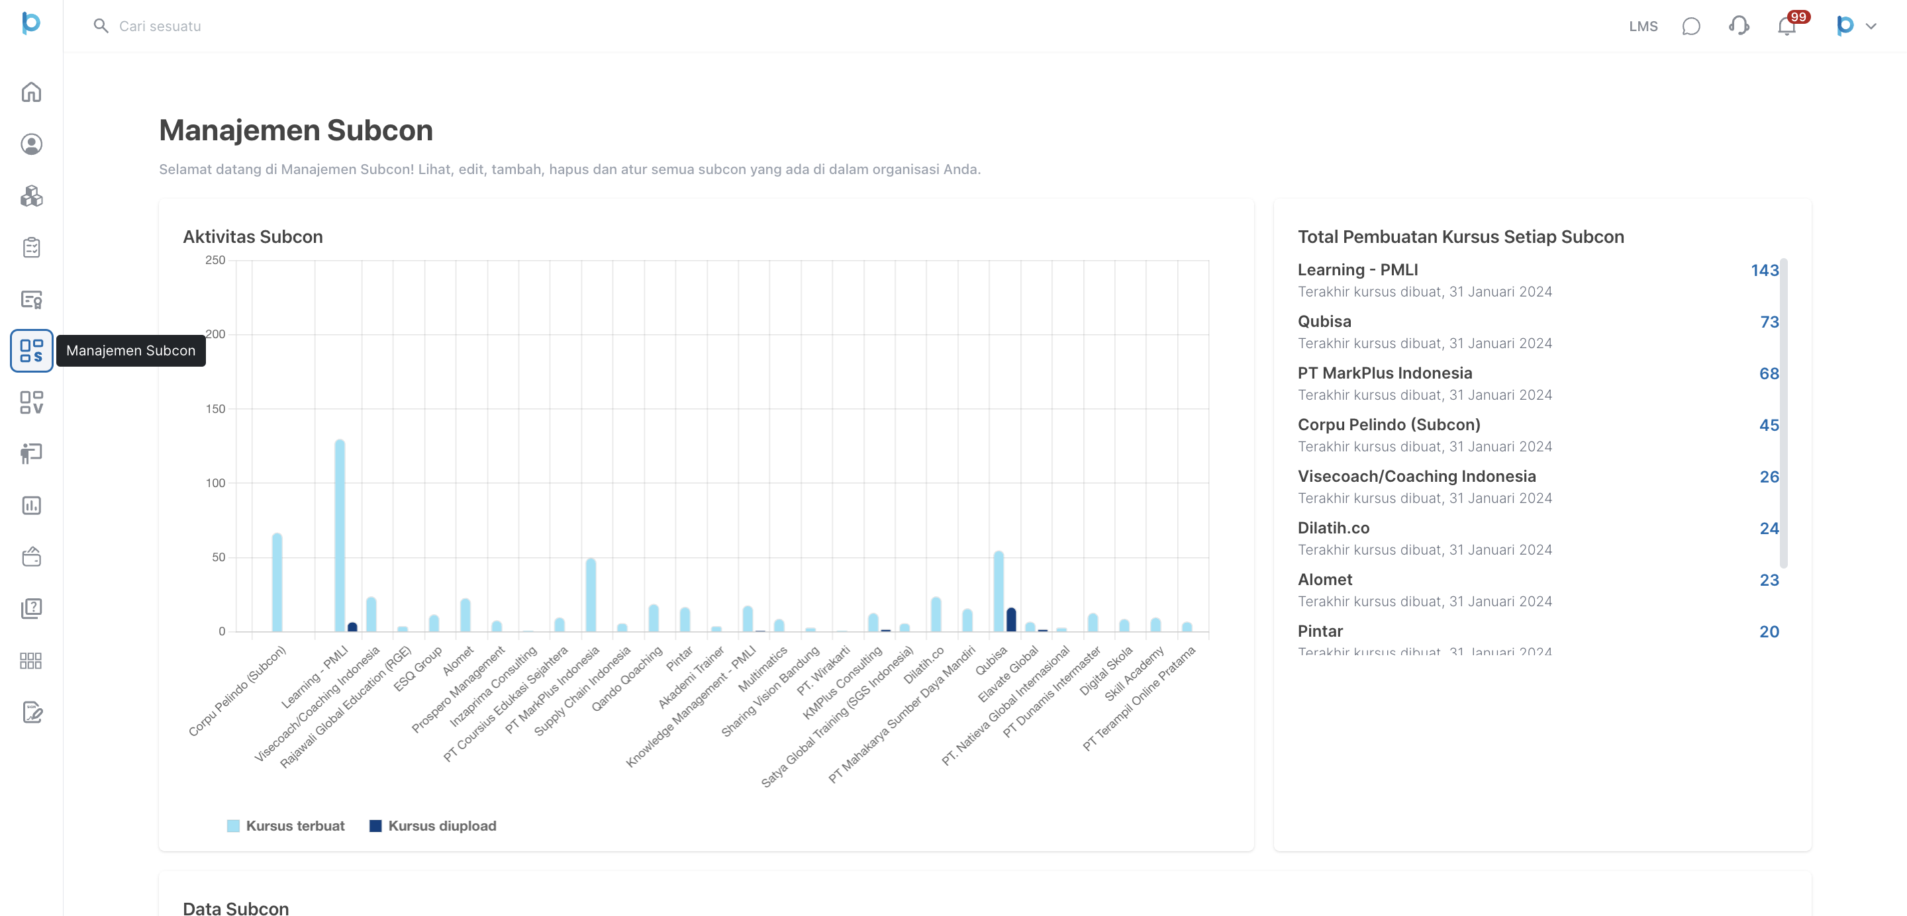Screen dimensions: 1907x916
Task: Expand the account dropdown chevron
Action: (1871, 26)
